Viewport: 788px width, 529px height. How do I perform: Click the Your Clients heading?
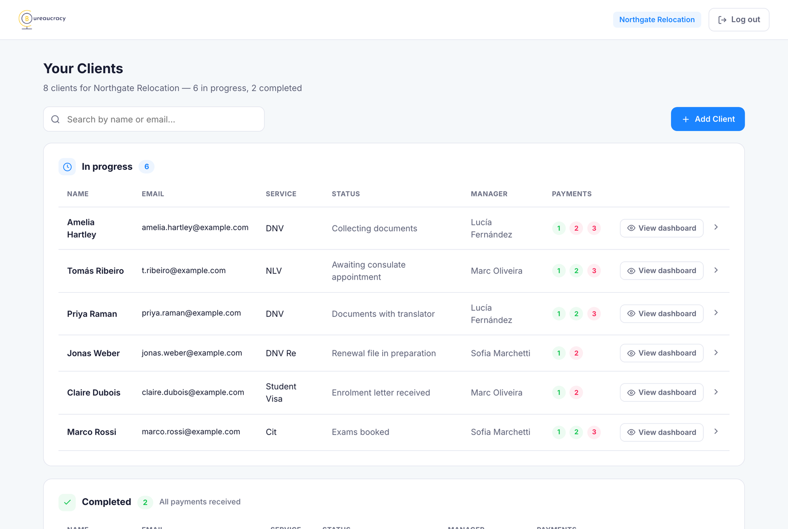[83, 68]
